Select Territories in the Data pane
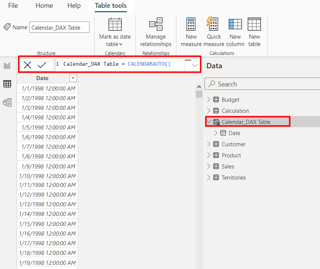The width and height of the screenshot is (320, 269). pos(234,177)
